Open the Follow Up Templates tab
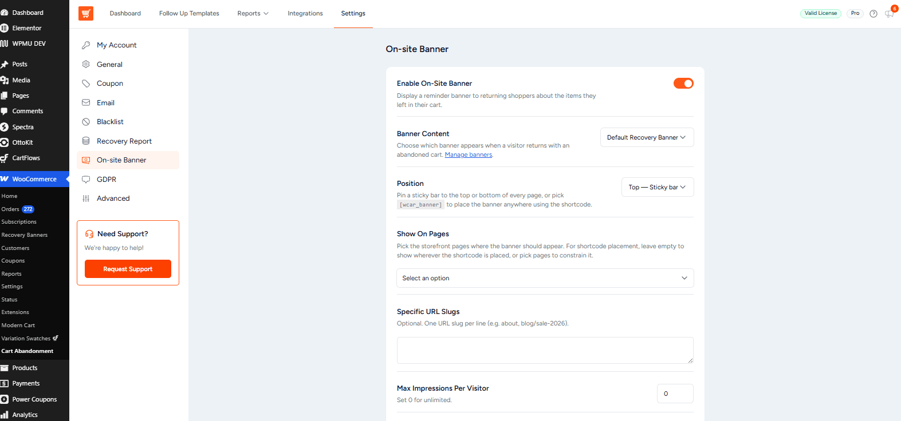This screenshot has width=901, height=421. tap(189, 13)
